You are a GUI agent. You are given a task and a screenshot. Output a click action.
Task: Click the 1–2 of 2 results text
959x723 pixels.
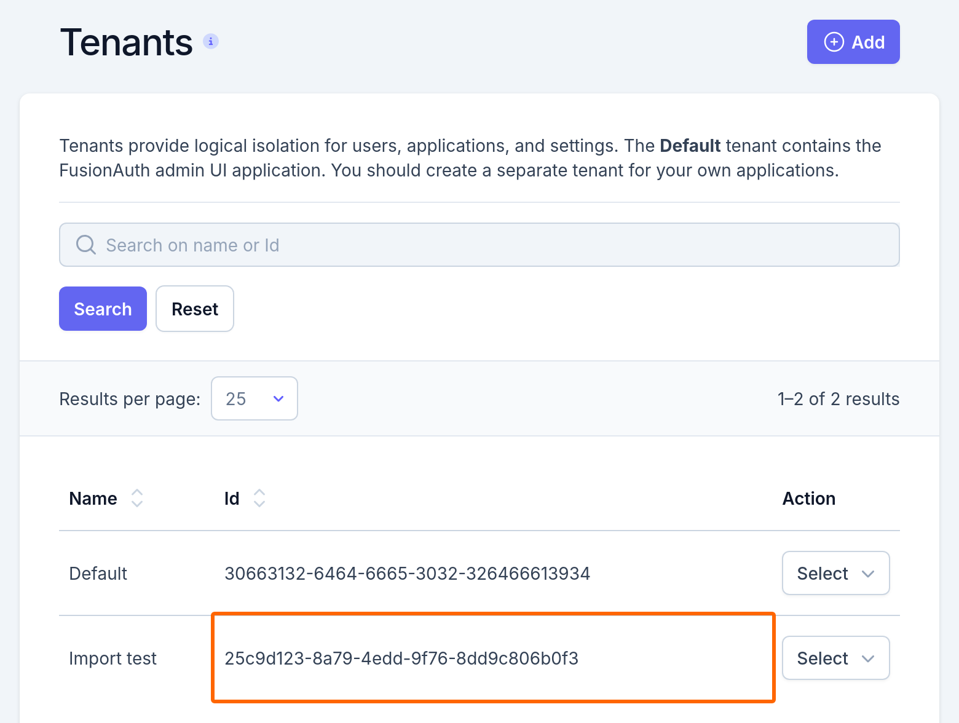coord(839,399)
